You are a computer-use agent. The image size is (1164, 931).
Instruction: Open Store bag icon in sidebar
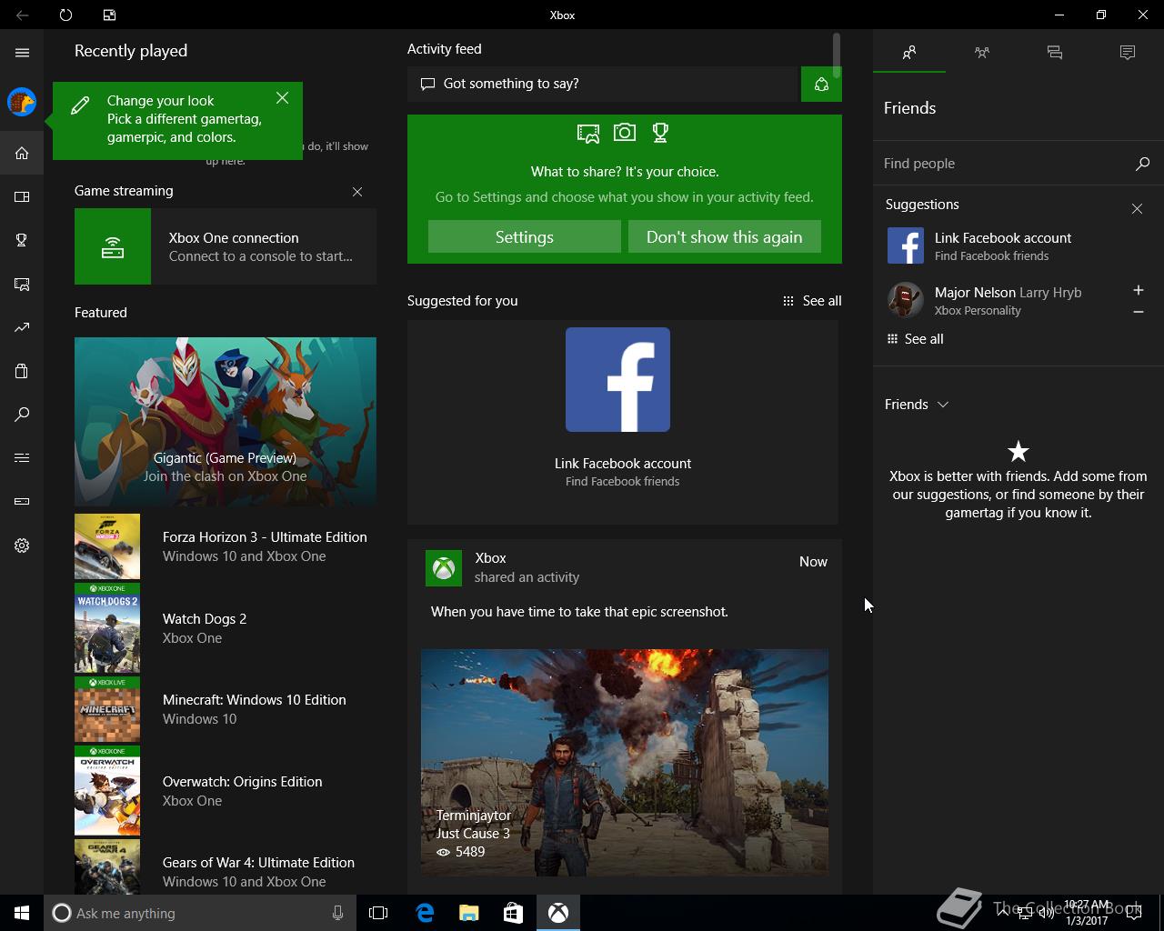click(x=22, y=371)
